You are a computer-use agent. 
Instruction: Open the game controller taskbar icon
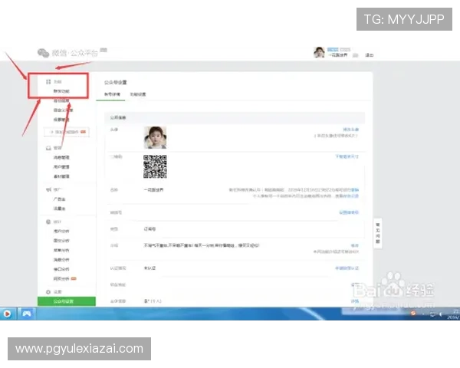pos(27,314)
